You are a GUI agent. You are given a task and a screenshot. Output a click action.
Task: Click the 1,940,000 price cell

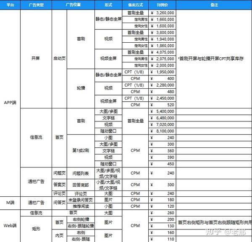point(162,39)
